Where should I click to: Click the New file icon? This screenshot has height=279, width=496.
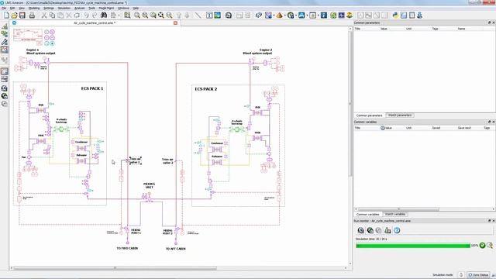[x=6, y=15]
